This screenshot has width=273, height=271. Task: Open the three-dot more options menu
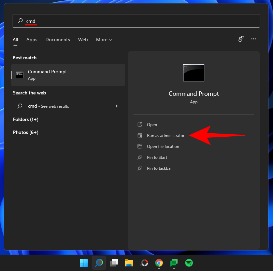(254, 39)
